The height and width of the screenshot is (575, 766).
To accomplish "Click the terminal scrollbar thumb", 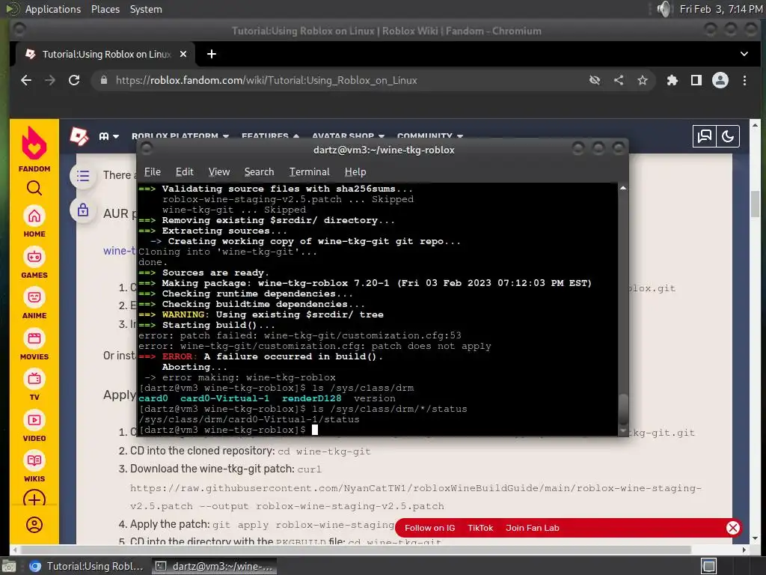I will point(623,410).
